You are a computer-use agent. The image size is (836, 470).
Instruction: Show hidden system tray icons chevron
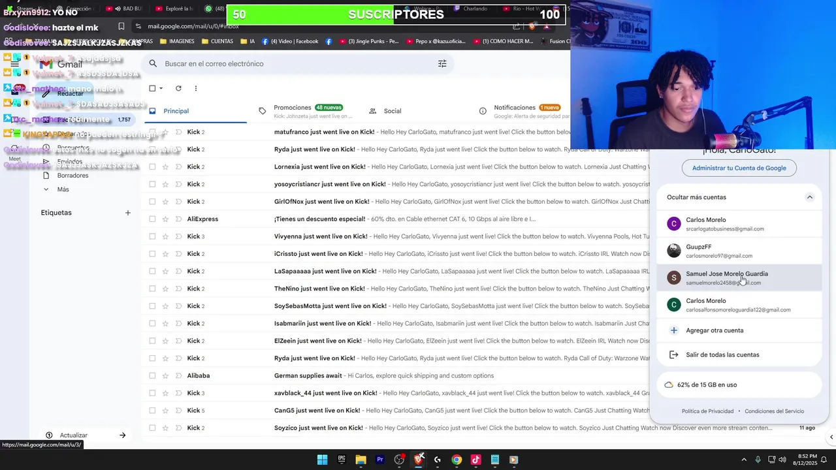(743, 460)
